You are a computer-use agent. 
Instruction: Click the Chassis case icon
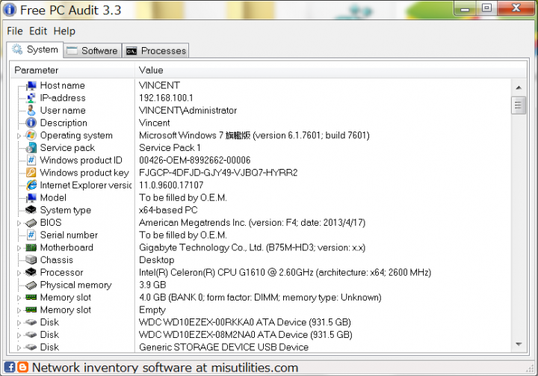click(31, 259)
